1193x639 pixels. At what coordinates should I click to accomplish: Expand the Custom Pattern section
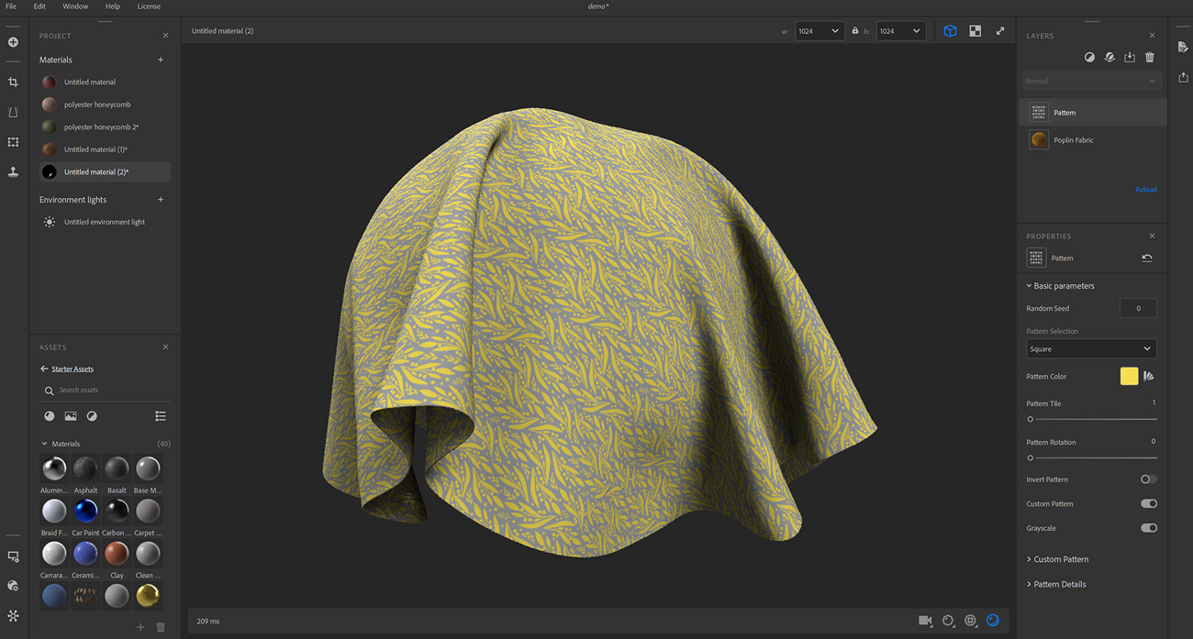point(1060,559)
